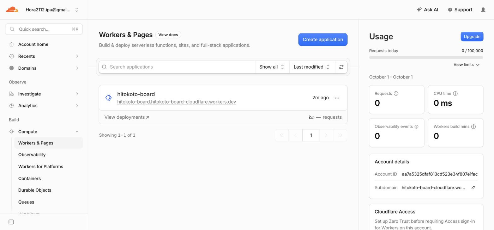The height and width of the screenshot is (230, 494).
Task: Show info for Workers build mins
Action: coord(474,126)
